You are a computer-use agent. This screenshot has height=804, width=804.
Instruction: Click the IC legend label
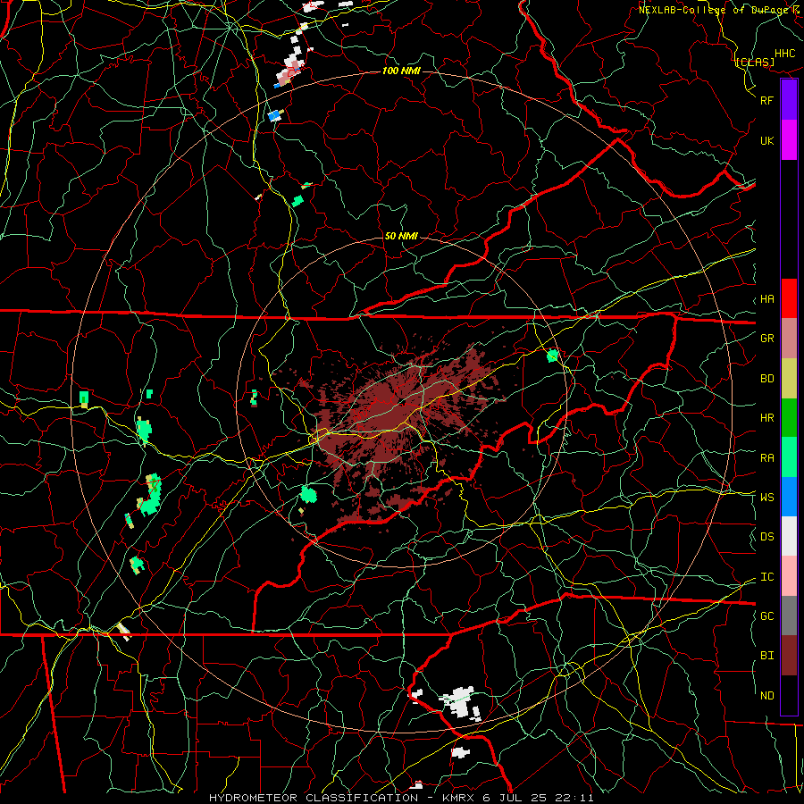[x=767, y=577]
